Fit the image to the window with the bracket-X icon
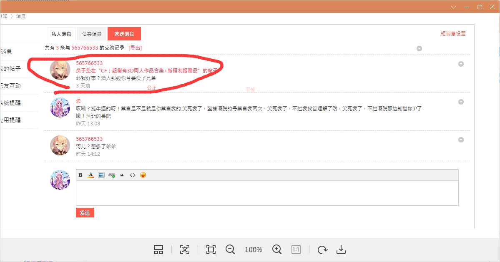 [185, 249]
